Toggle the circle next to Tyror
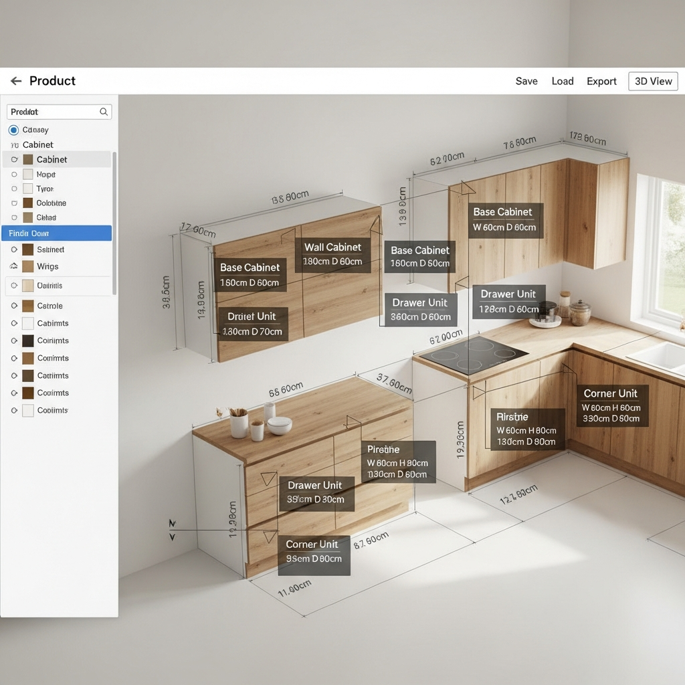685x685 pixels. point(14,189)
